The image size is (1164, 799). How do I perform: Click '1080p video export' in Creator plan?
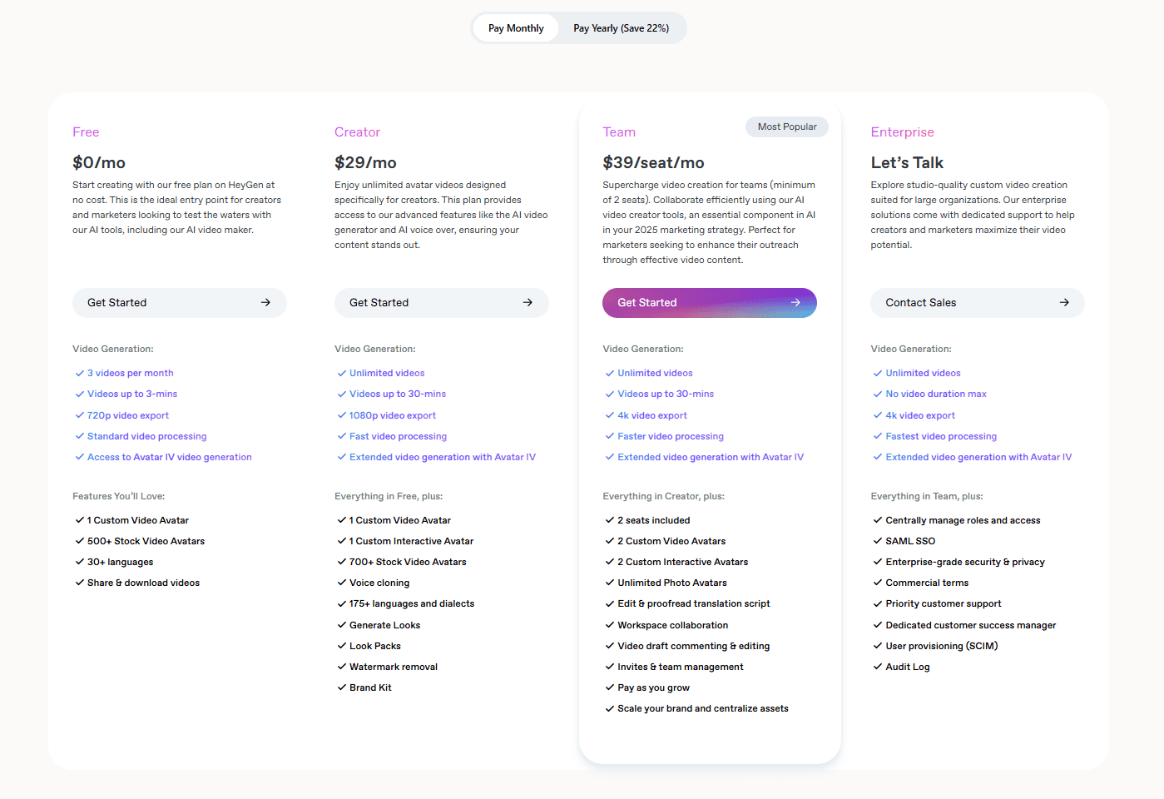(x=392, y=416)
